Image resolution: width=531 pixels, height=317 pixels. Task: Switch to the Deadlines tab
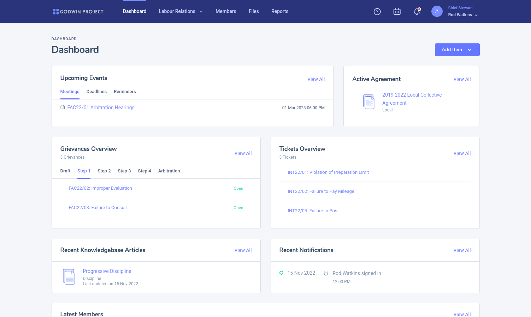96,92
